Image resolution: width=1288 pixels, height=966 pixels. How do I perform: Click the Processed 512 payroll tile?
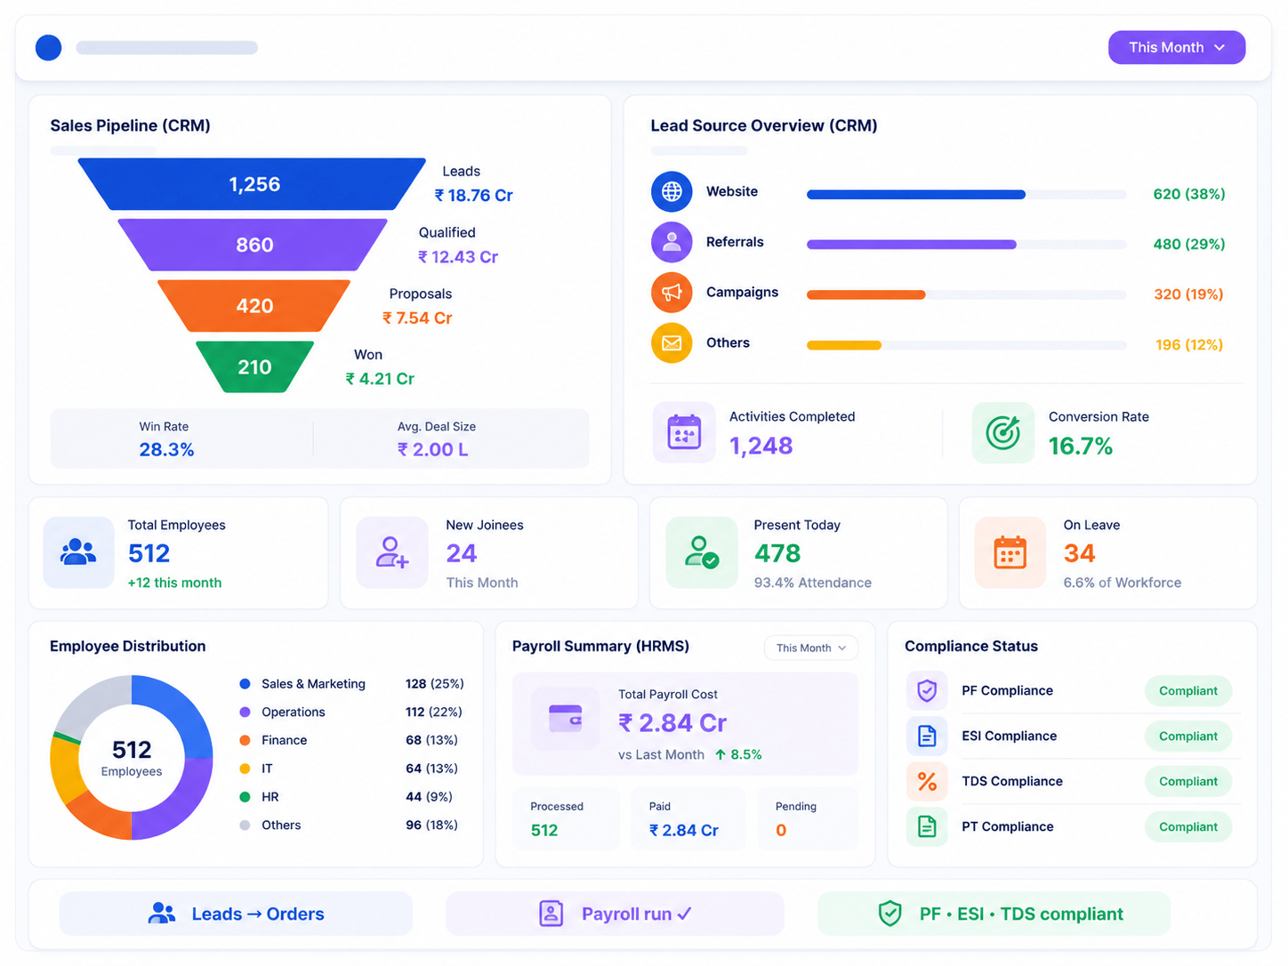566,819
